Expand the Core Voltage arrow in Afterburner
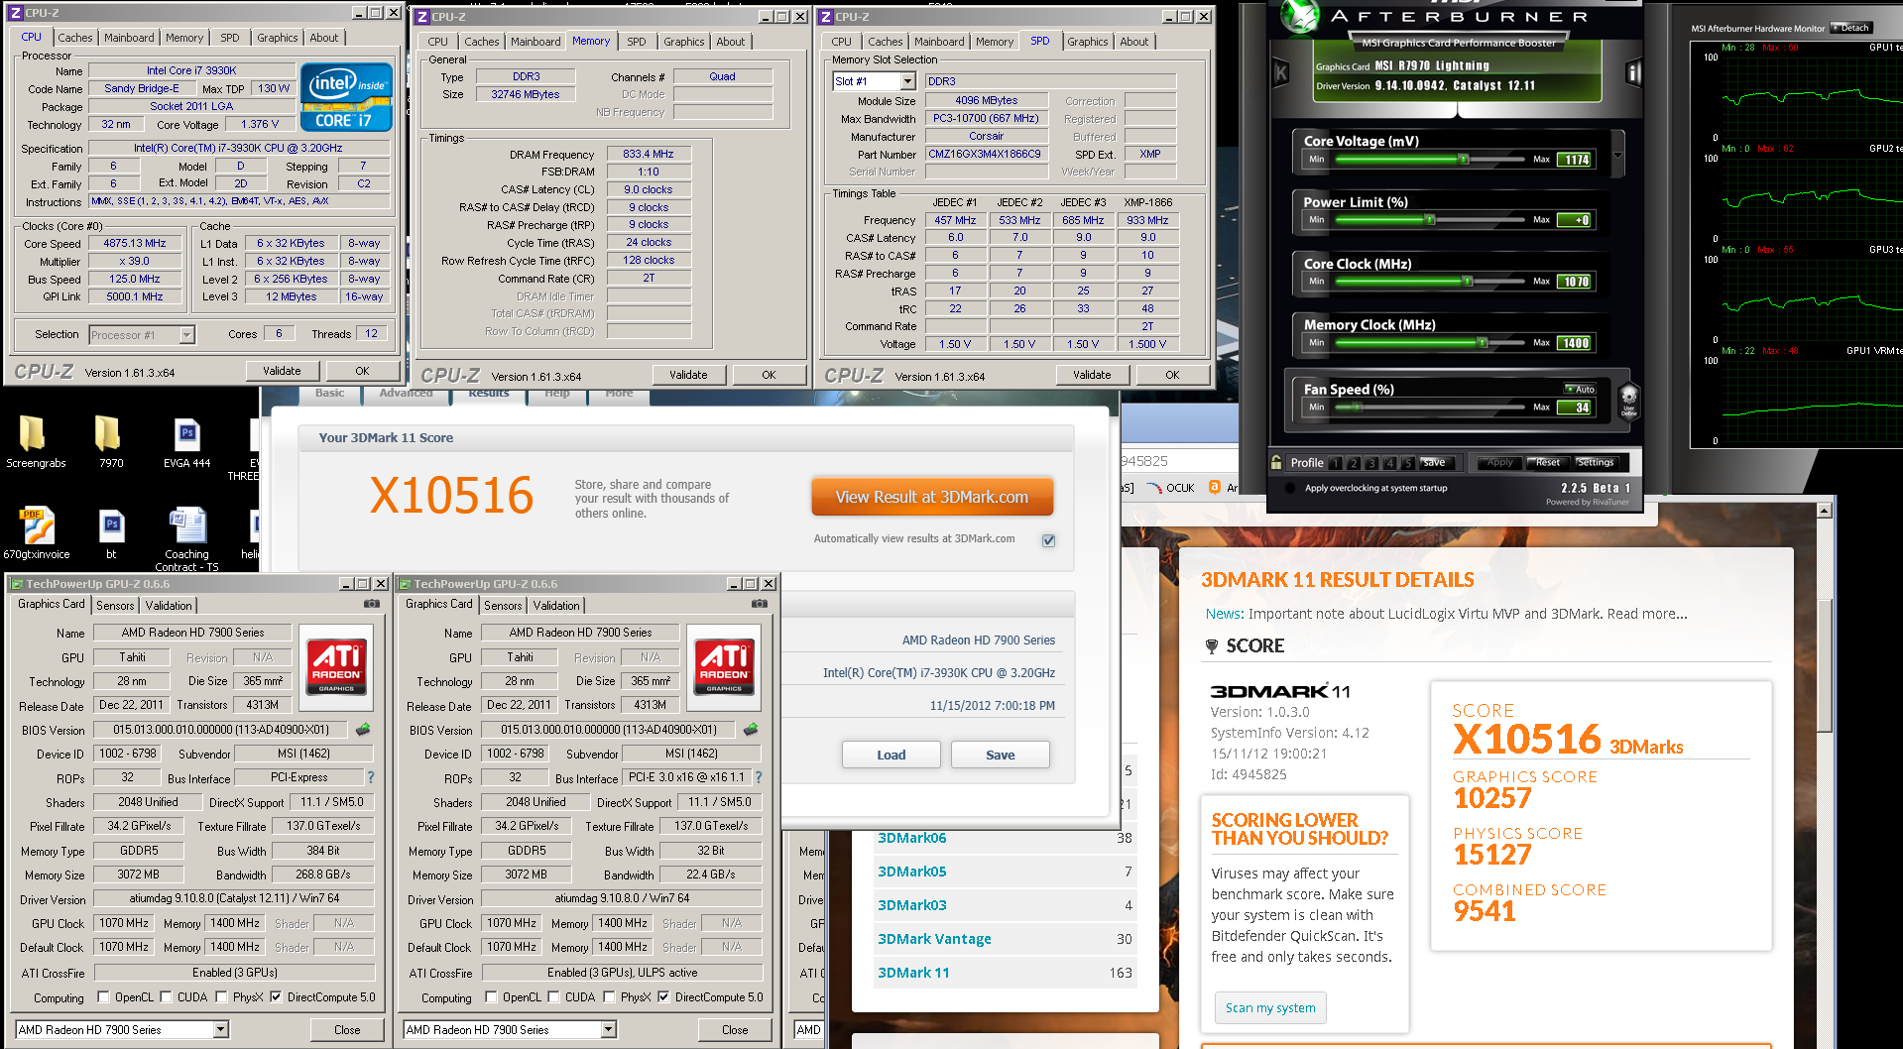1903x1049 pixels. 1617,156
